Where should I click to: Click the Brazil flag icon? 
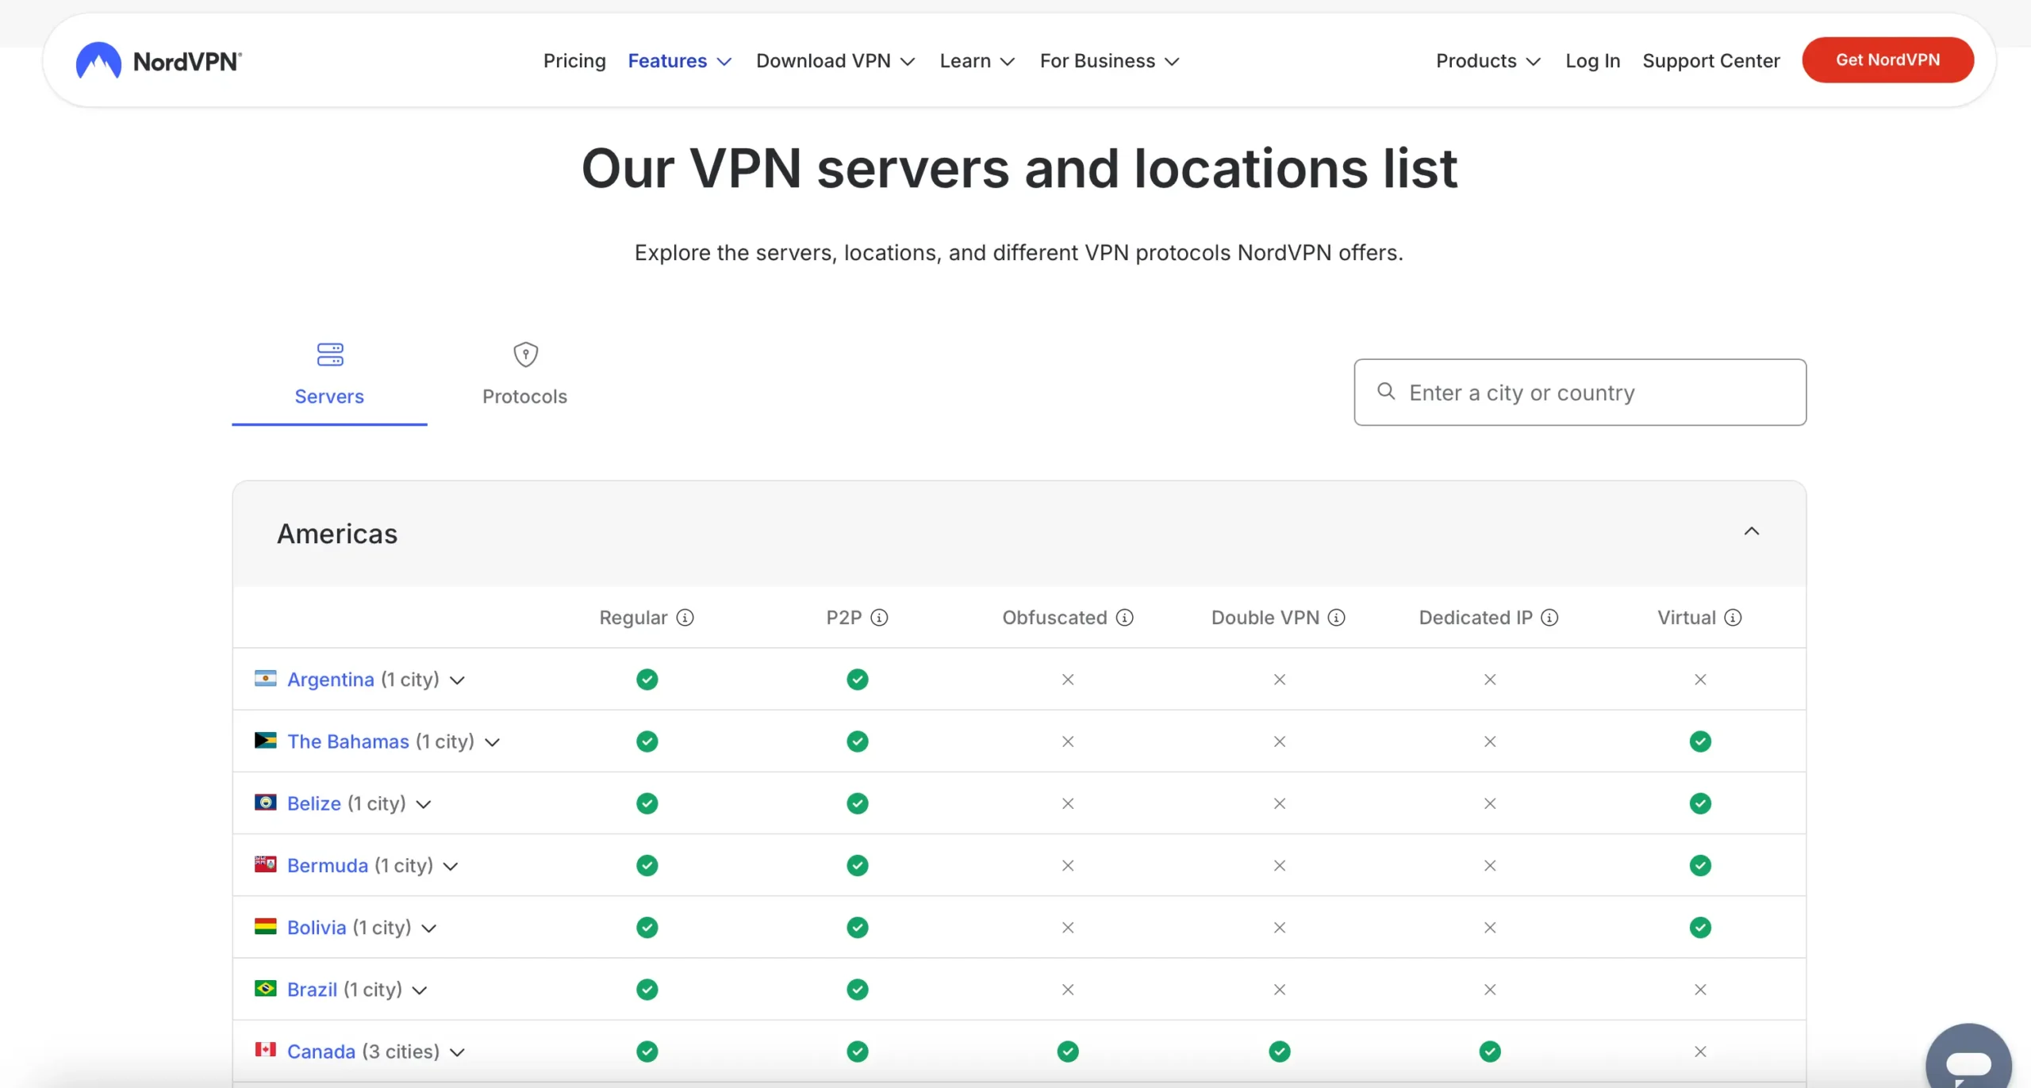point(265,988)
